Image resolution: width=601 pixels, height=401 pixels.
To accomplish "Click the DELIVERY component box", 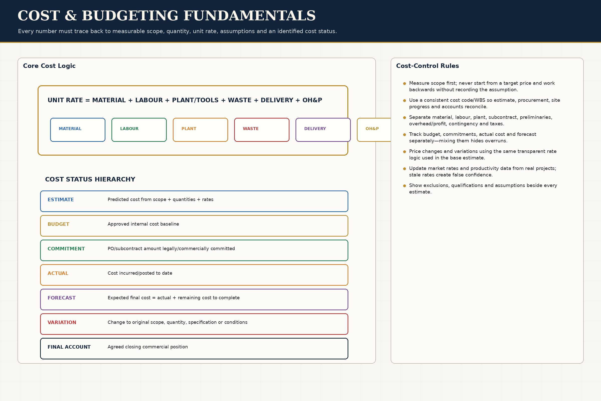I will click(x=323, y=130).
